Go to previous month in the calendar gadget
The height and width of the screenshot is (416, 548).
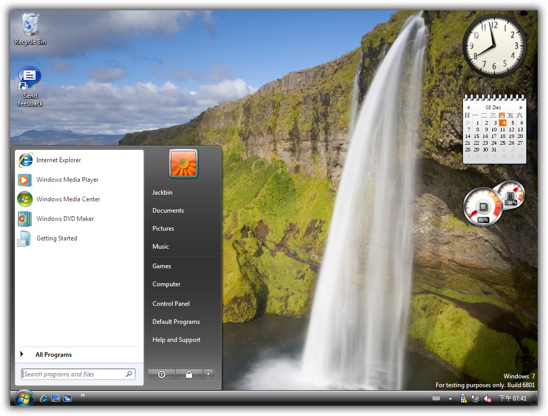click(468, 108)
